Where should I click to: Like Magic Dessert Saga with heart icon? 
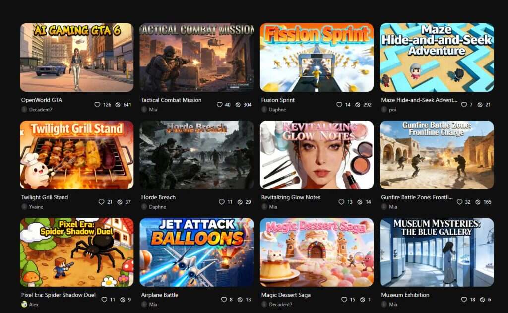344,300
